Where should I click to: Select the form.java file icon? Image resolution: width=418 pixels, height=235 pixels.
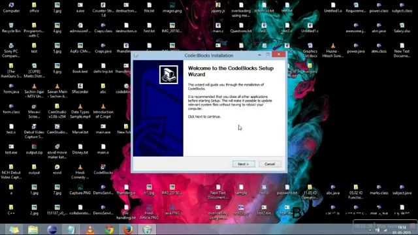coord(11,89)
